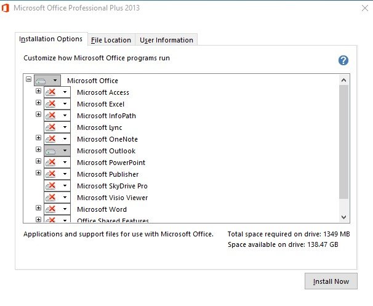Switch to the Installation Options tab
Screen dimensions: 373x306
click(51, 39)
